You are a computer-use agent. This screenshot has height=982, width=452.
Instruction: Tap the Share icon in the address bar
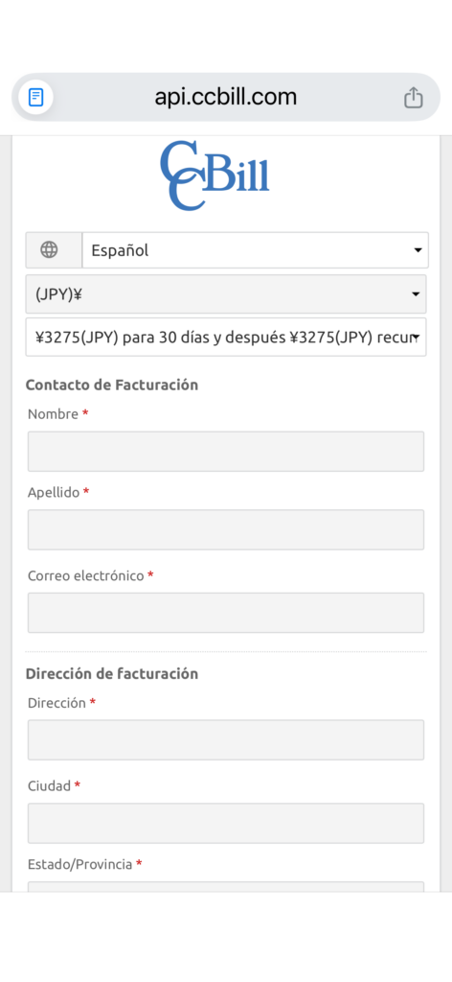(x=414, y=97)
